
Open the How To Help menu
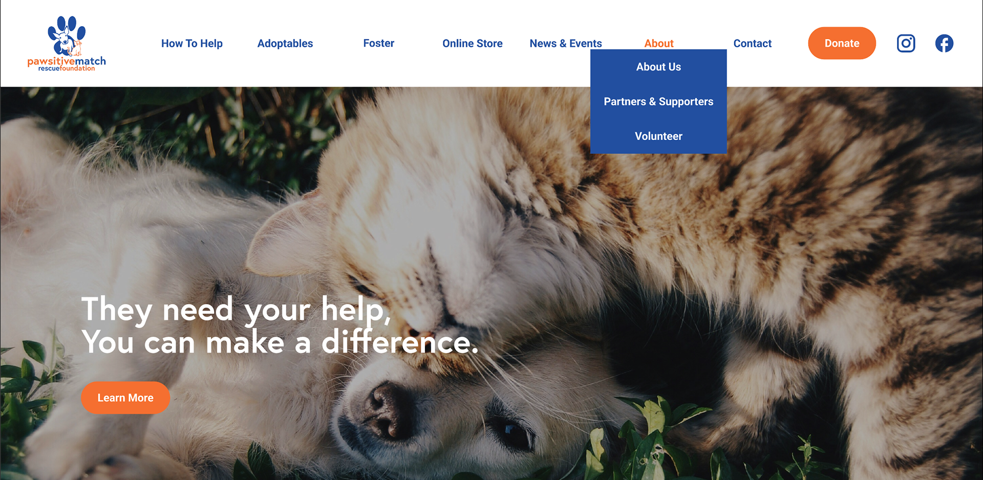pos(192,43)
